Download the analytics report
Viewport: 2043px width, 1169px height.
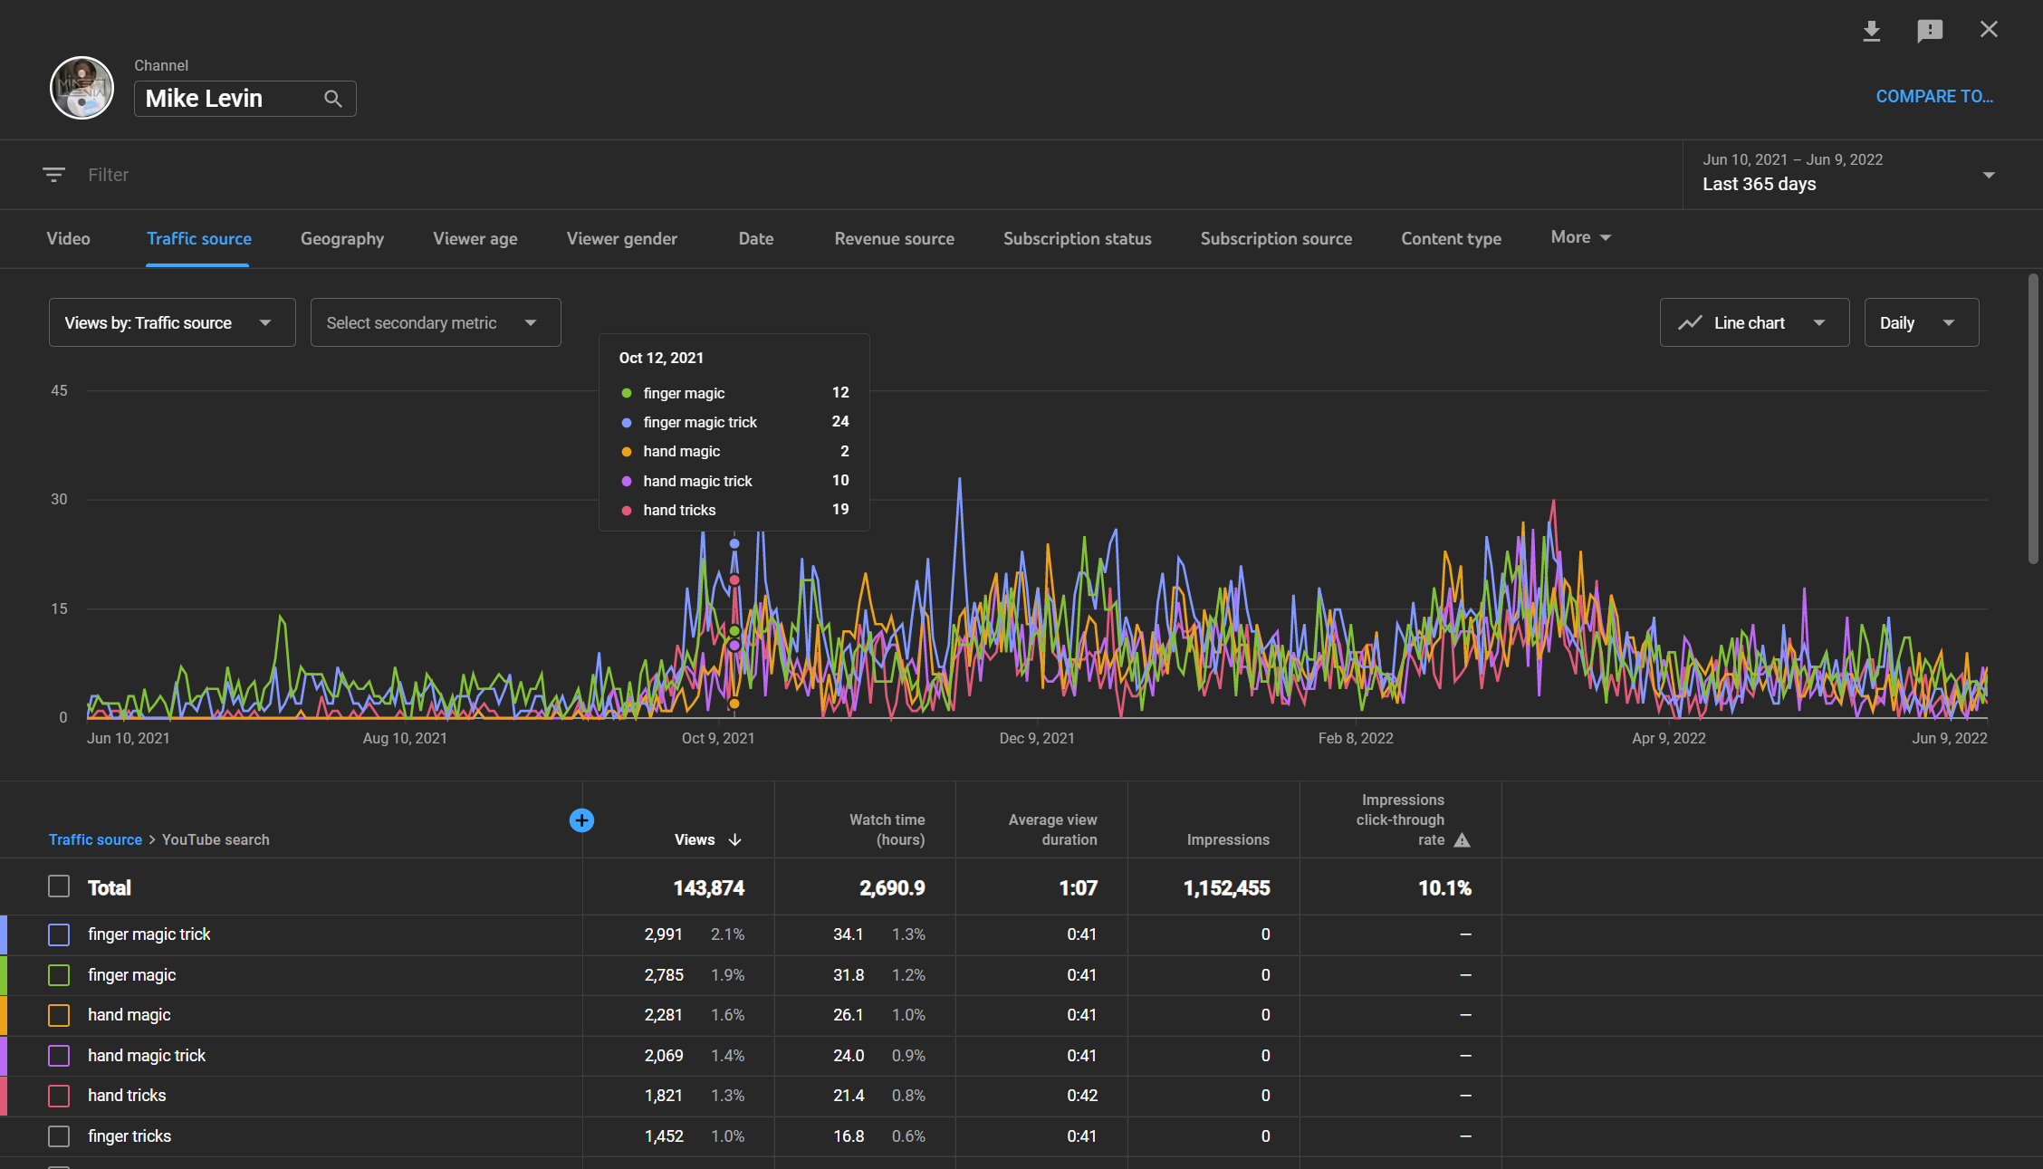pyautogui.click(x=1871, y=31)
